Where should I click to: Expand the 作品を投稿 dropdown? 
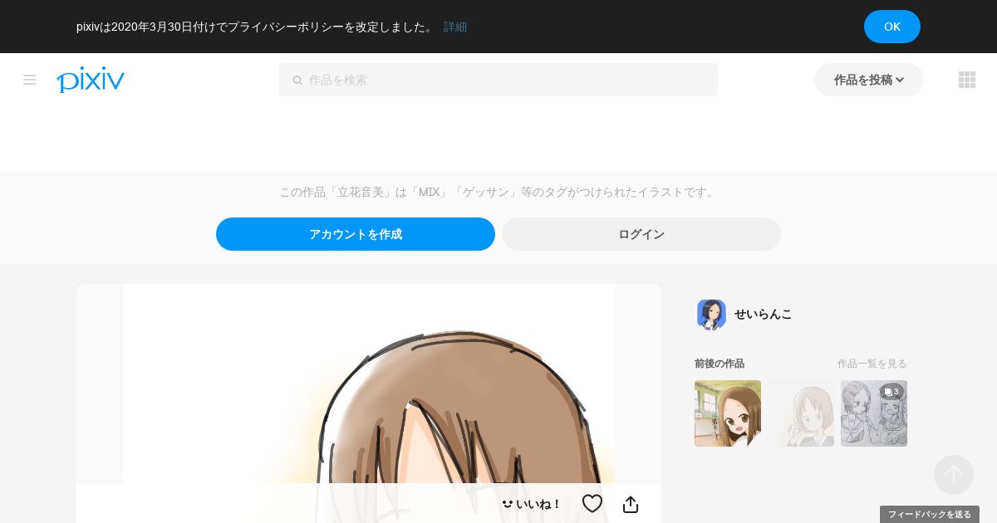[x=869, y=80]
